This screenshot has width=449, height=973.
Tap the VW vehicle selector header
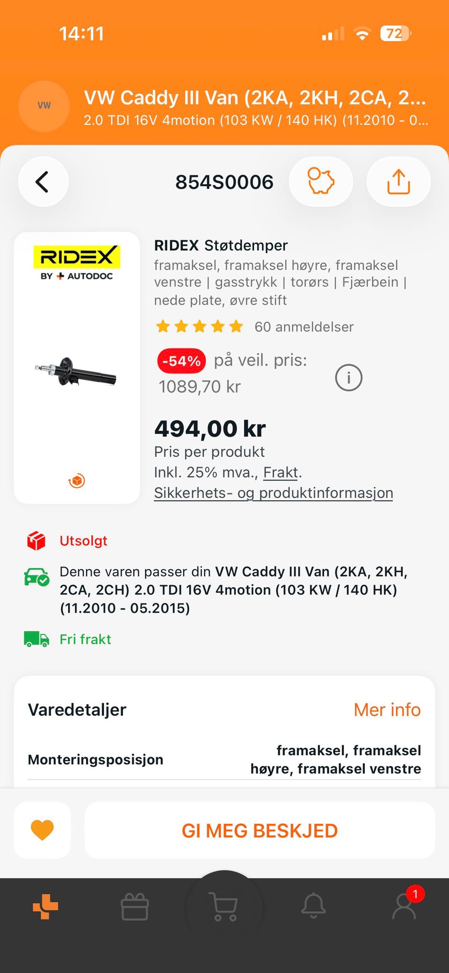[x=255, y=107]
